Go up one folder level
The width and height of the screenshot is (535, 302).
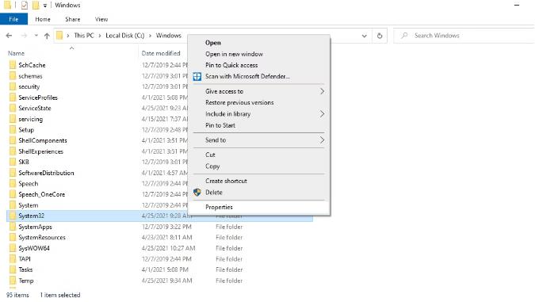(47, 36)
